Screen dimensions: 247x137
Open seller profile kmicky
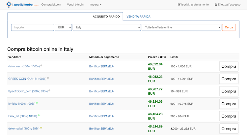pos(22,104)
